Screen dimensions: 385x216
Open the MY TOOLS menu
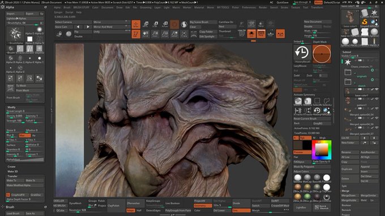(x=223, y=7)
